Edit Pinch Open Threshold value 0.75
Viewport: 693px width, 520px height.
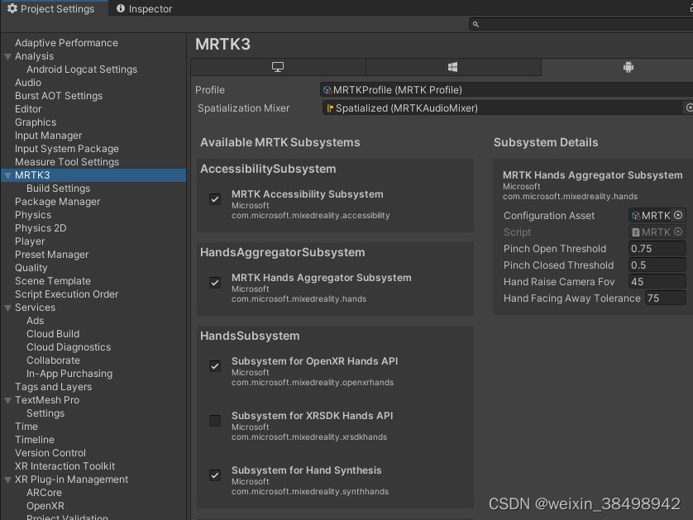pyautogui.click(x=657, y=249)
